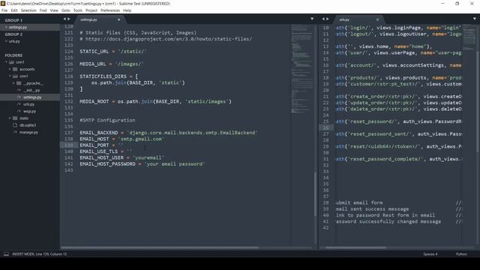Open the Goto menu
The height and width of the screenshot is (270, 480).
(x=65, y=10)
